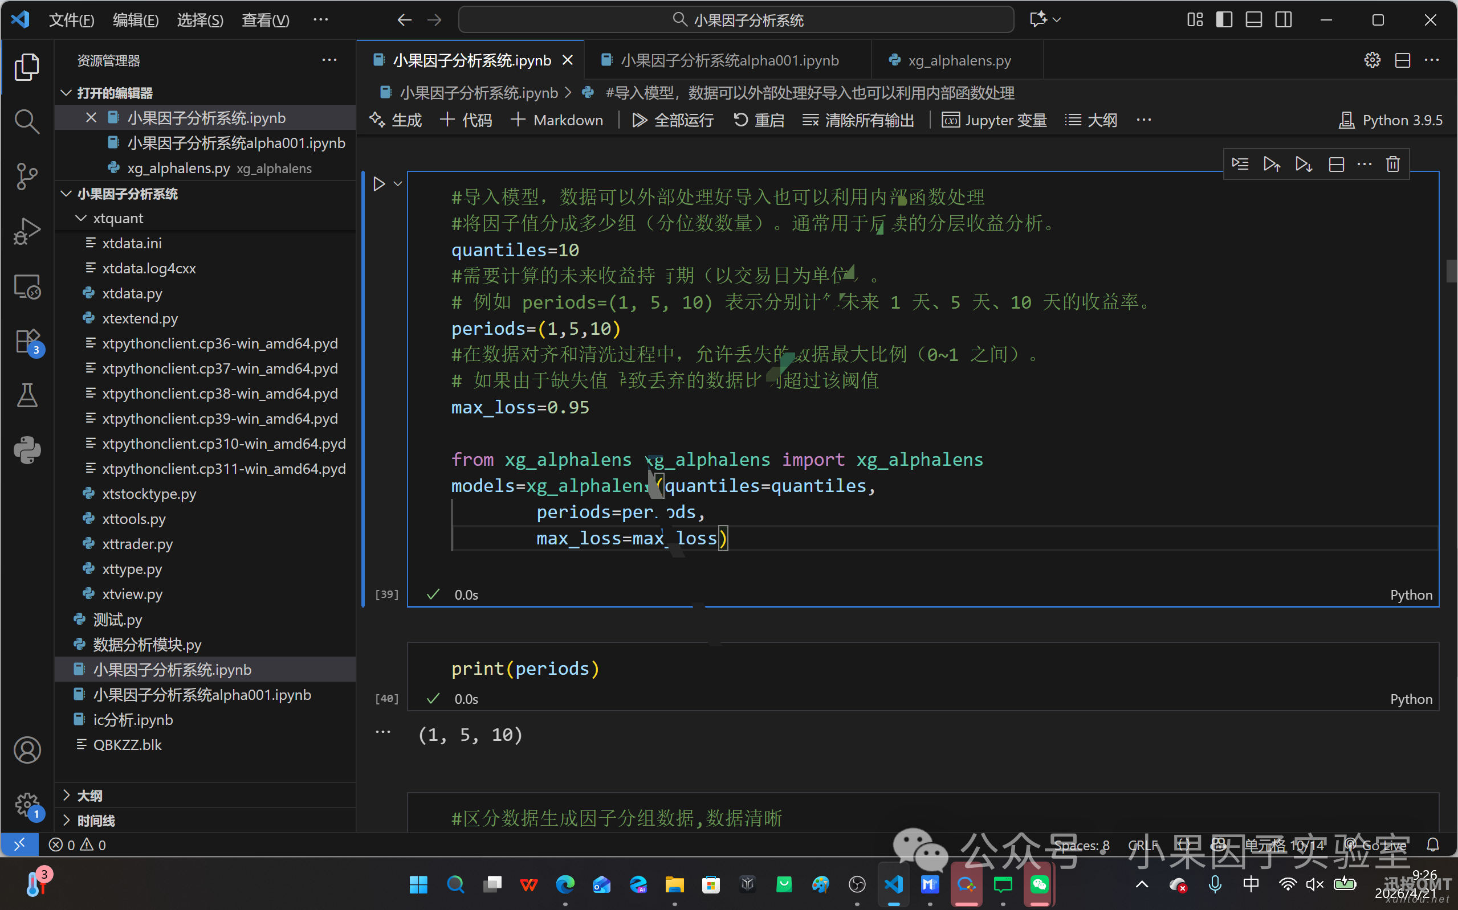Image resolution: width=1458 pixels, height=910 pixels.
Task: Open the Source Control view
Action: coord(27,177)
